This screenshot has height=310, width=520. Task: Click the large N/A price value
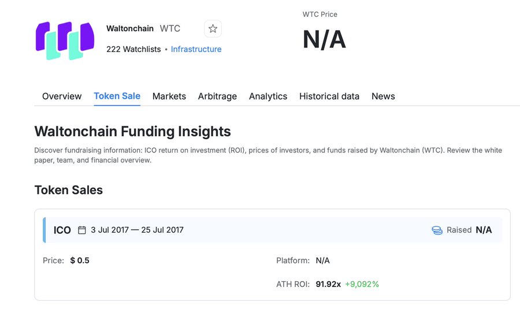324,39
